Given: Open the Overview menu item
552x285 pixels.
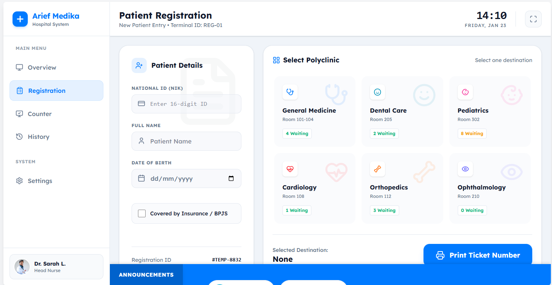Looking at the screenshot, I should [x=42, y=67].
